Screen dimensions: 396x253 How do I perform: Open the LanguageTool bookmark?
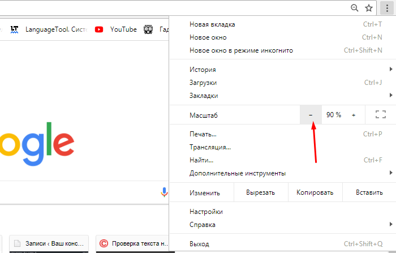click(x=49, y=29)
